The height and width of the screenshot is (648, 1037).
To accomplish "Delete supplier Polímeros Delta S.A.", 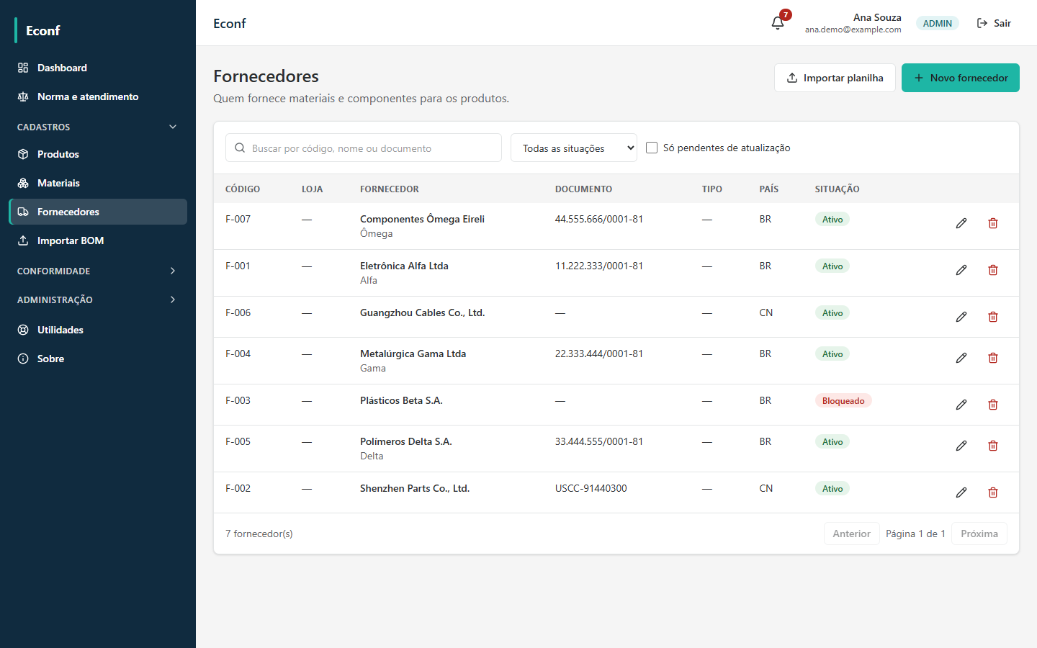I will pyautogui.click(x=993, y=446).
